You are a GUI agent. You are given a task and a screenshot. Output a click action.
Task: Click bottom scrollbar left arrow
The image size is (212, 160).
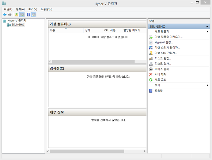pos(48,151)
